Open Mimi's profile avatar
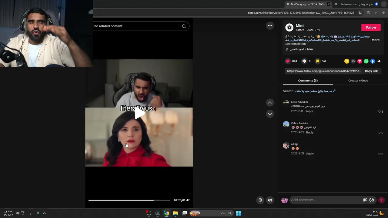This screenshot has width=388, height=218. [289, 28]
